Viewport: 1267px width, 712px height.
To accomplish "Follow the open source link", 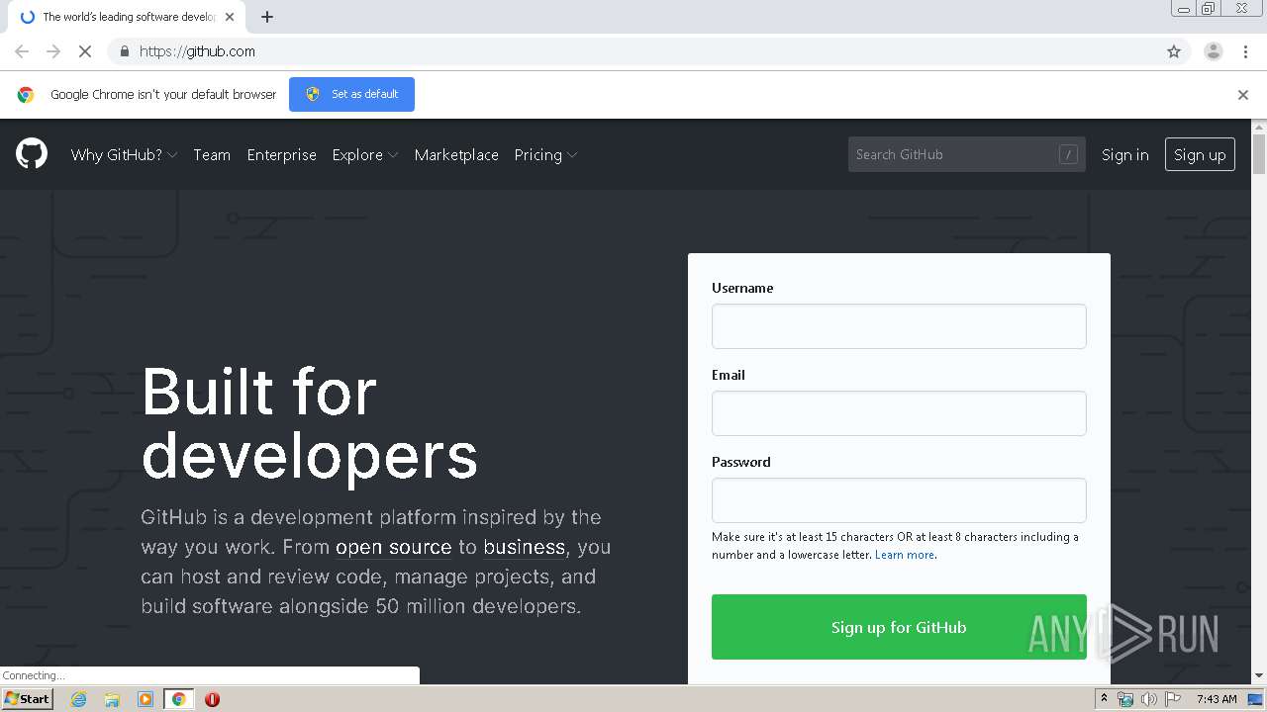I will pos(393,547).
